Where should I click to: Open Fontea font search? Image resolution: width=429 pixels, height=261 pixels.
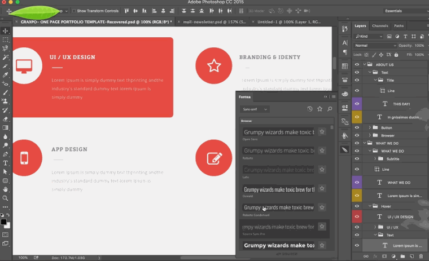[x=330, y=109]
